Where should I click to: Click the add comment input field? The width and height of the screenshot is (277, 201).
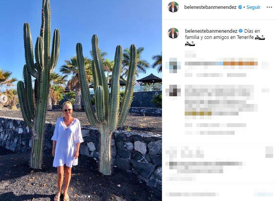(x=209, y=194)
